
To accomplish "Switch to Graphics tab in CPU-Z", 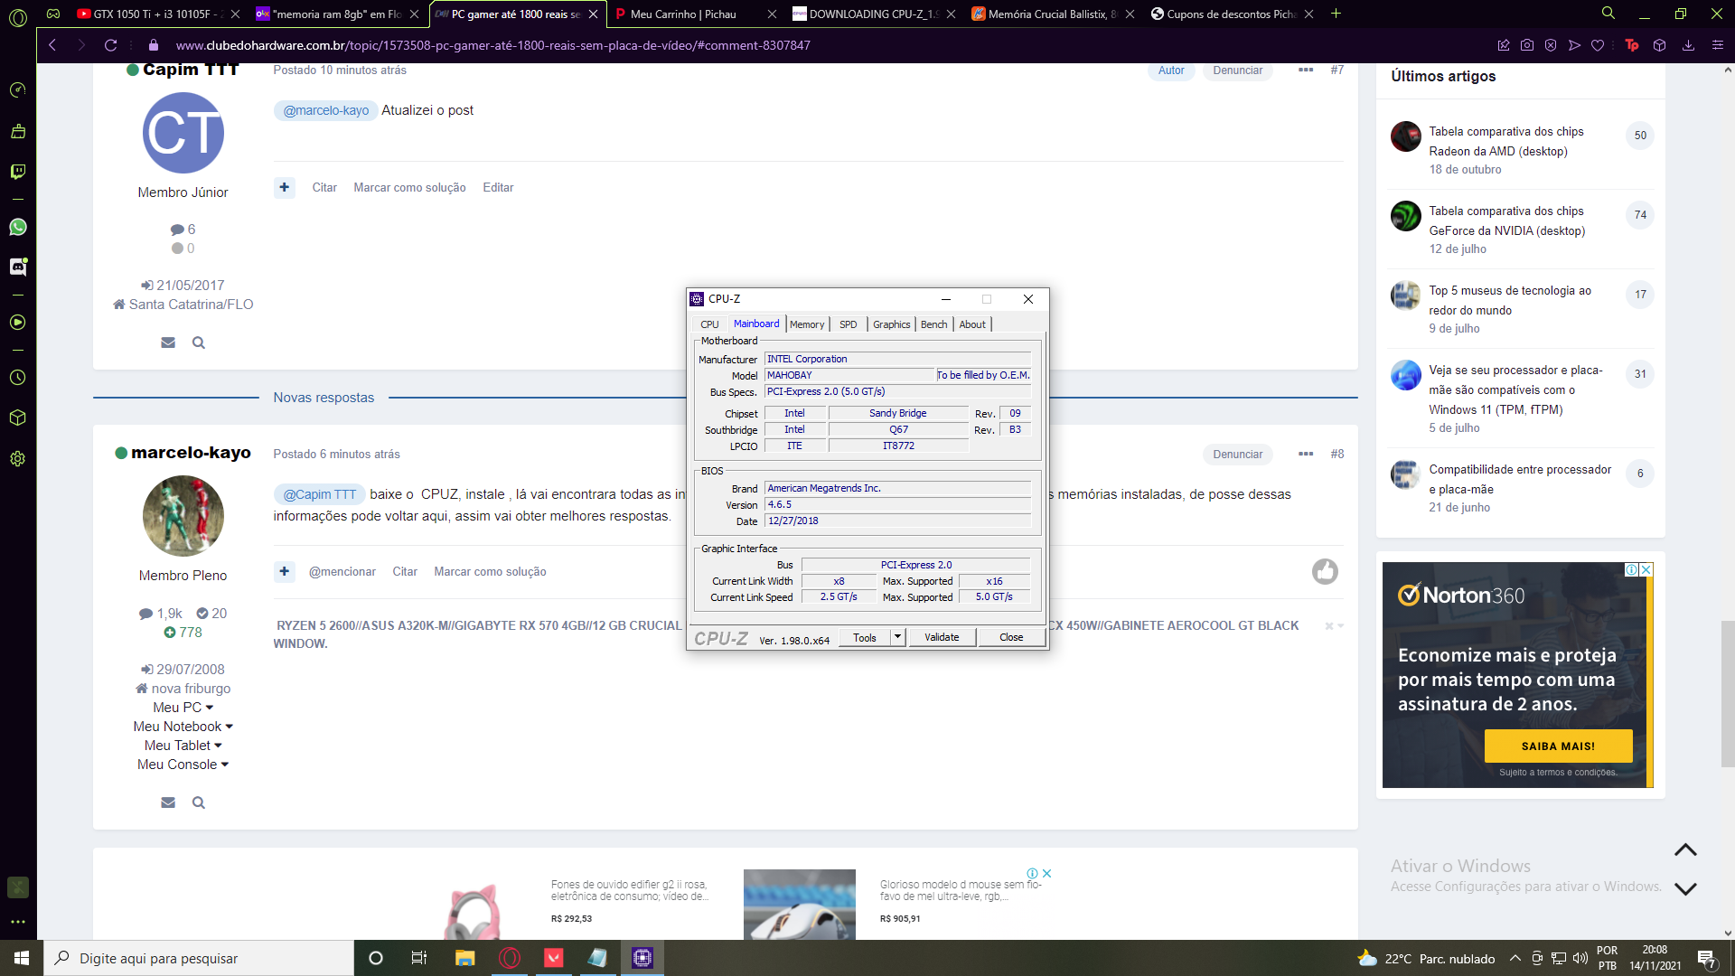I will pos(891,324).
